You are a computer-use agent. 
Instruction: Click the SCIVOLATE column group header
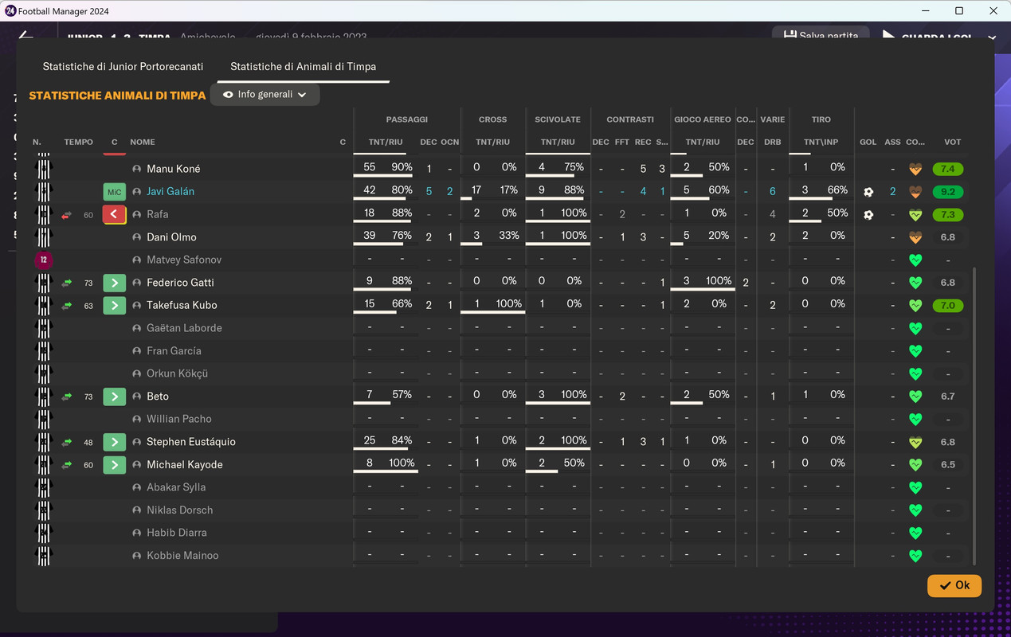pos(558,119)
